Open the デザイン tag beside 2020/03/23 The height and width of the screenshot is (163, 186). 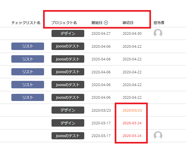click(x=68, y=110)
